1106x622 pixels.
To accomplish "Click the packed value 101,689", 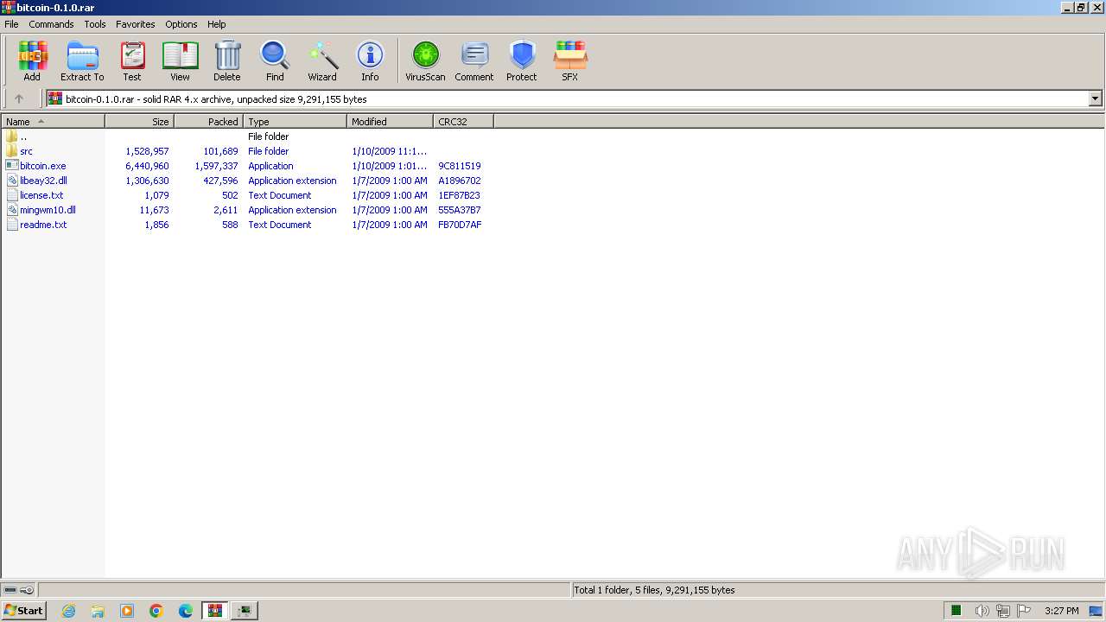I will point(220,151).
